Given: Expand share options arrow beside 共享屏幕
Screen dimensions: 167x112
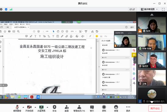Looking at the screenshot, I should tap(48, 107).
